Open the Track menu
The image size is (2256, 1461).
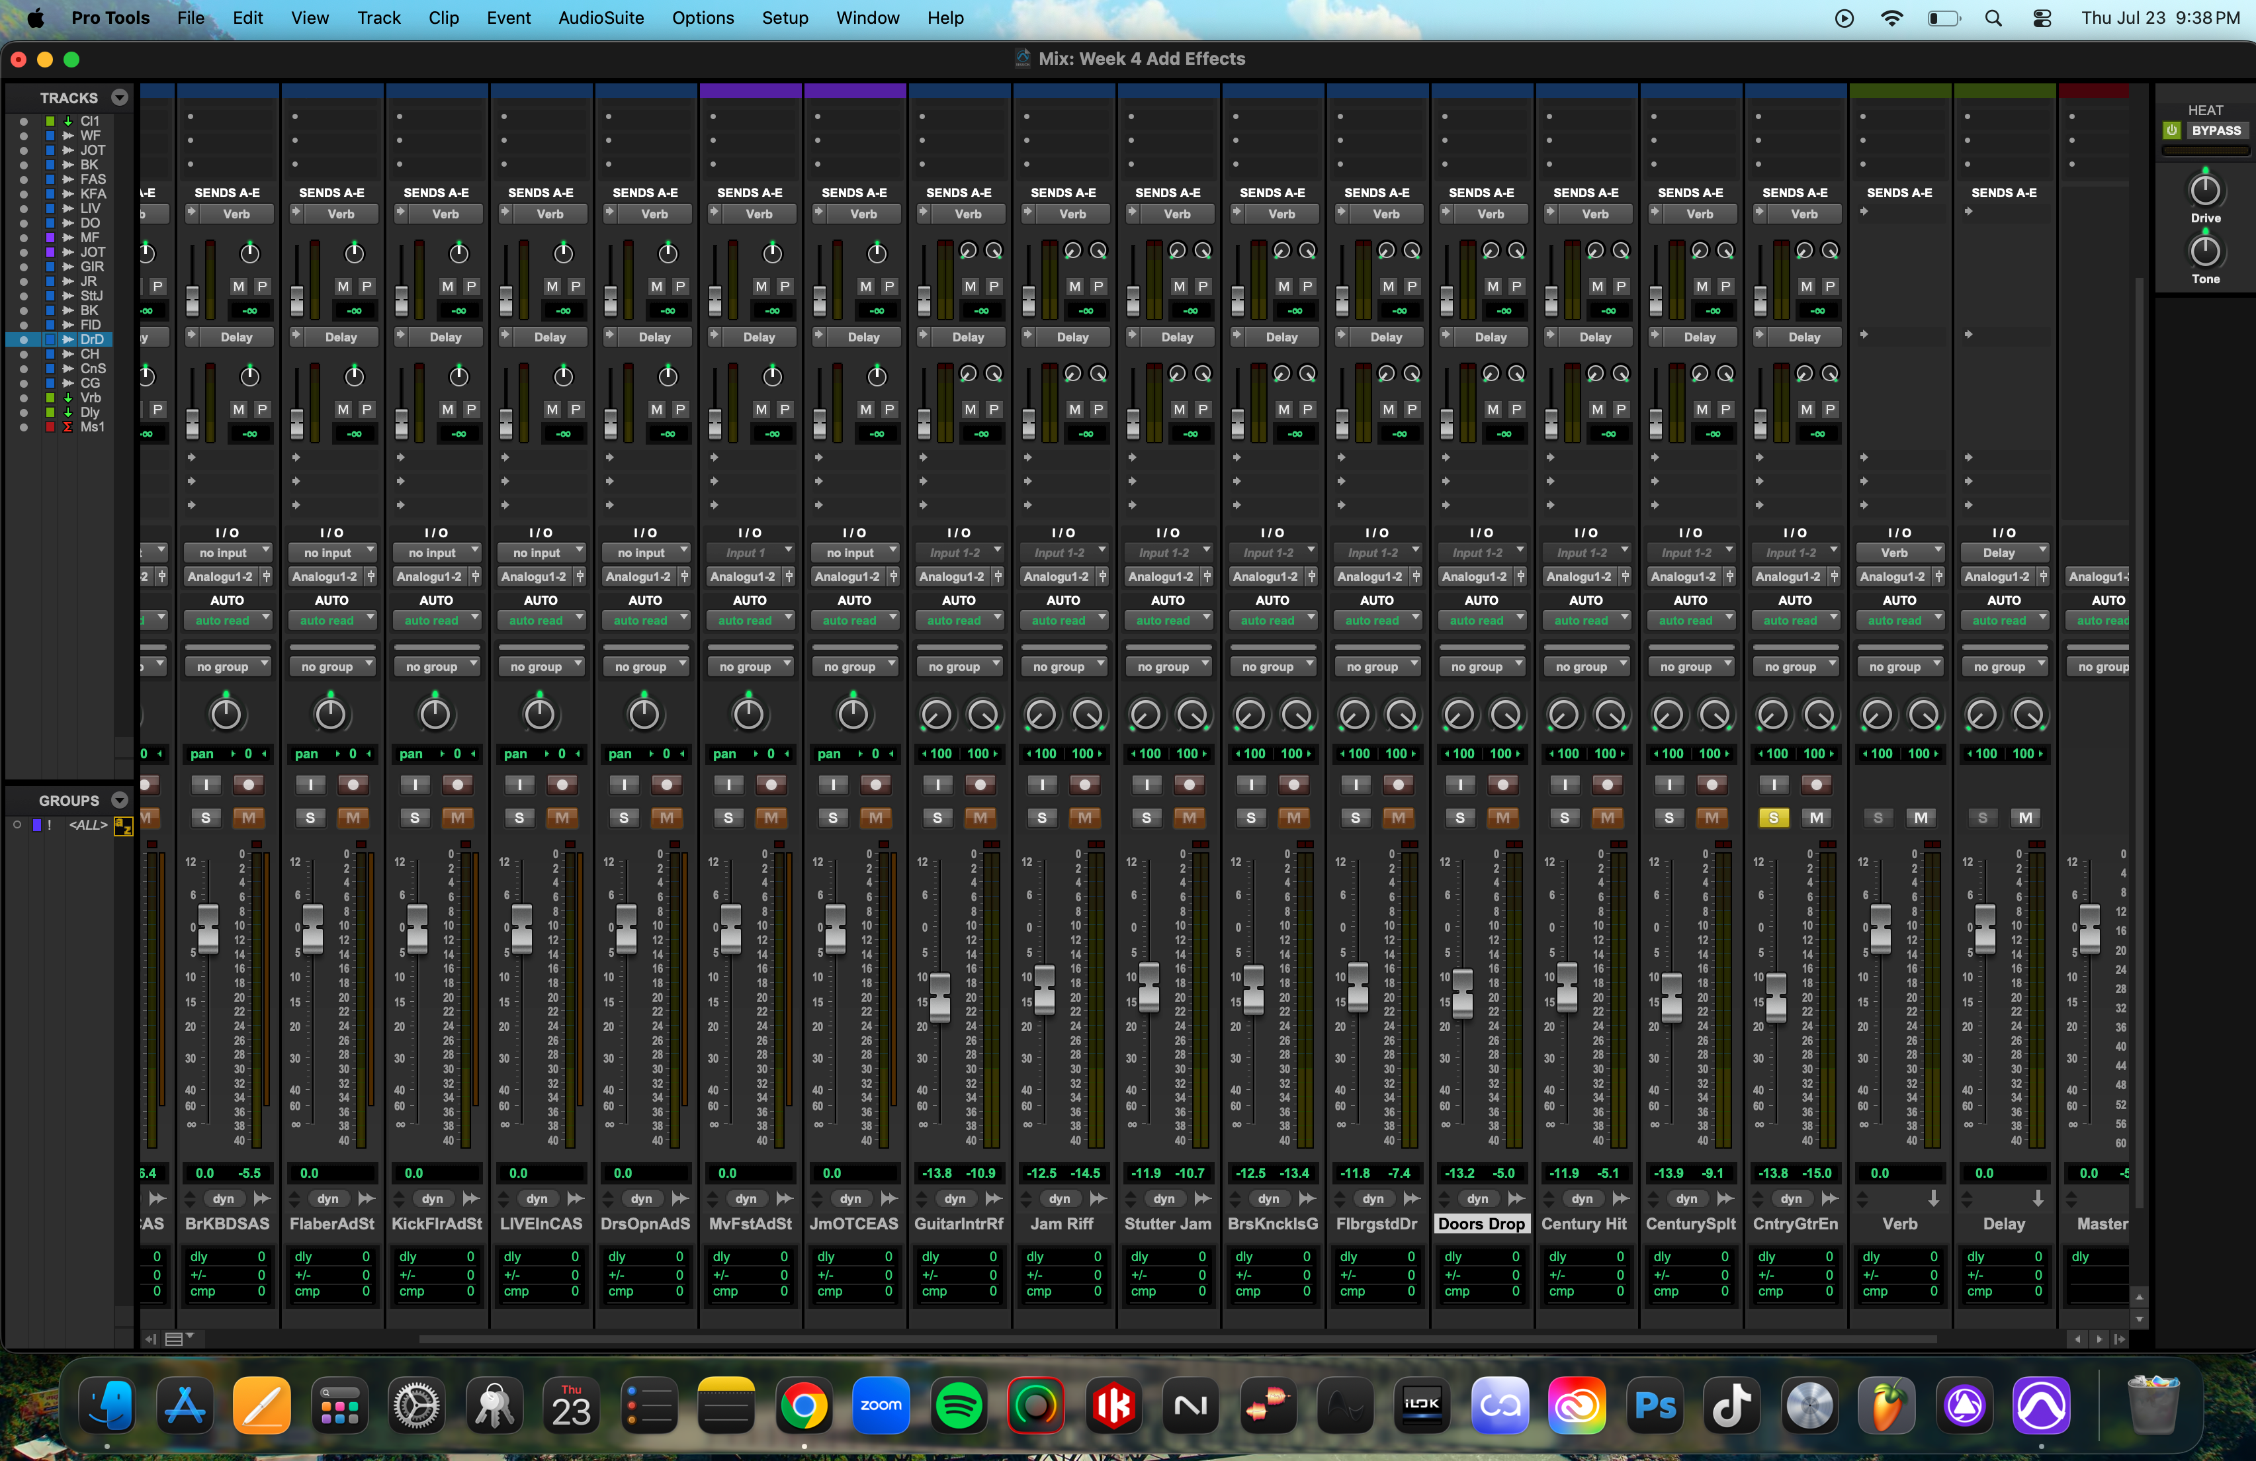(x=378, y=18)
